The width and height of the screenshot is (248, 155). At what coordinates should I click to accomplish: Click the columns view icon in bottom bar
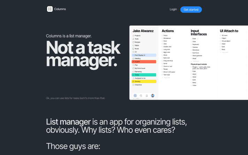click(x=135, y=96)
